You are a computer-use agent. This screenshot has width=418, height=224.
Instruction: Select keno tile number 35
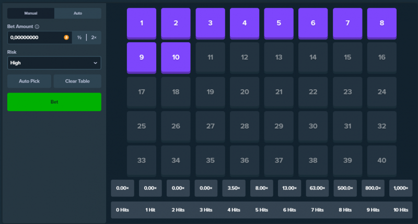[x=211, y=161]
